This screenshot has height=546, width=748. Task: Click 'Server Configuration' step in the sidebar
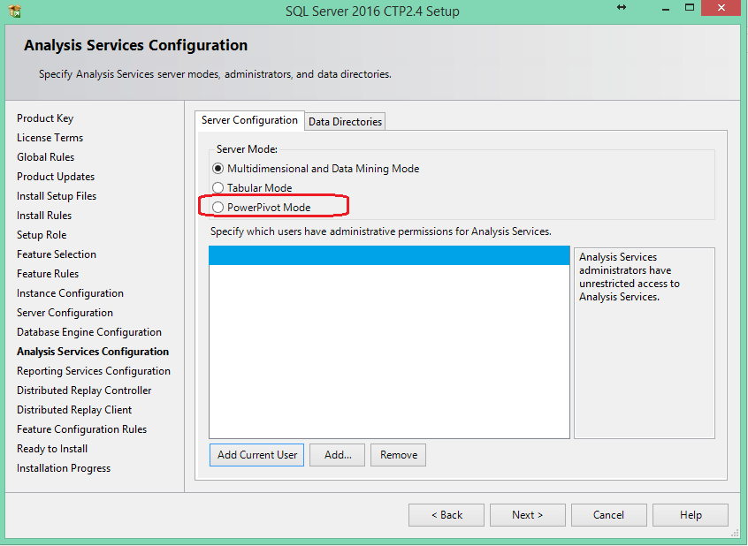(65, 313)
